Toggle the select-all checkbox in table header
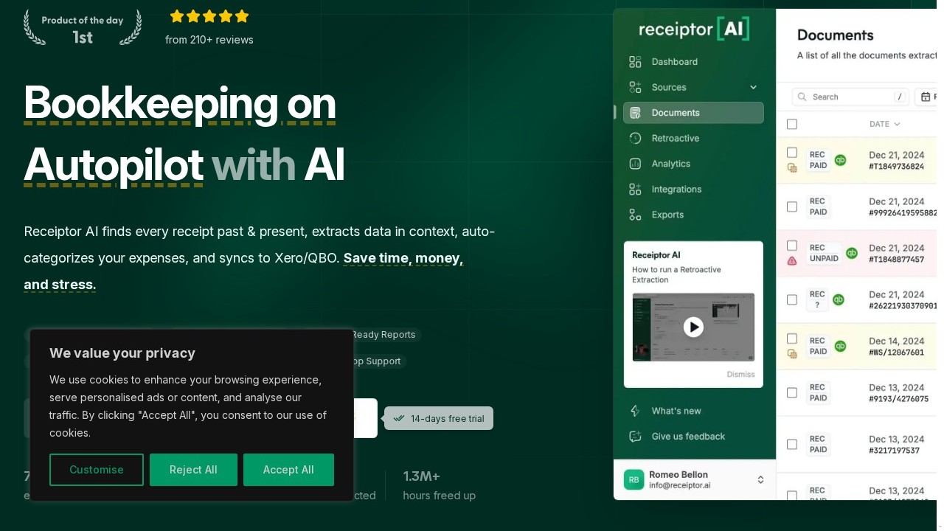944x531 pixels. (792, 124)
